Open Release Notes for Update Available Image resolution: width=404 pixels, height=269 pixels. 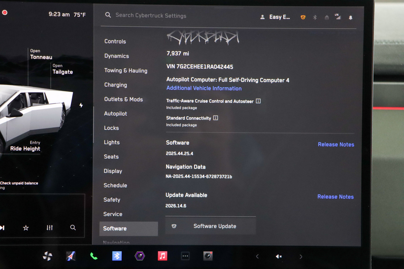pos(335,197)
